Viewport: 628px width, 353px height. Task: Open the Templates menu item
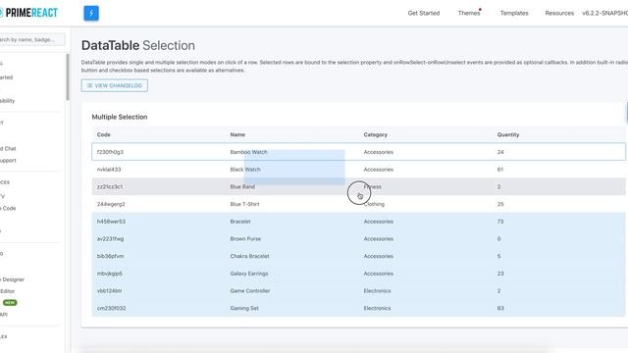(514, 13)
